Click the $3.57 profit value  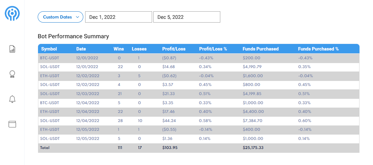(x=167, y=85)
